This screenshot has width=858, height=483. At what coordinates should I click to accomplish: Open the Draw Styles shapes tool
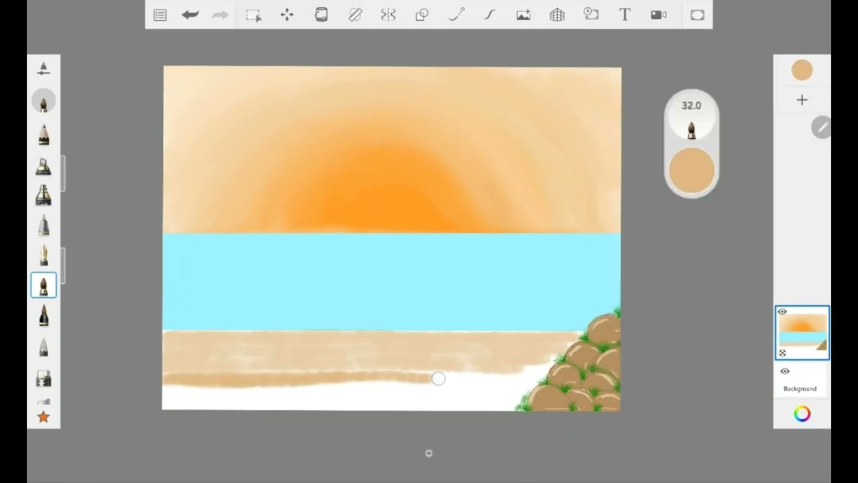pos(422,15)
